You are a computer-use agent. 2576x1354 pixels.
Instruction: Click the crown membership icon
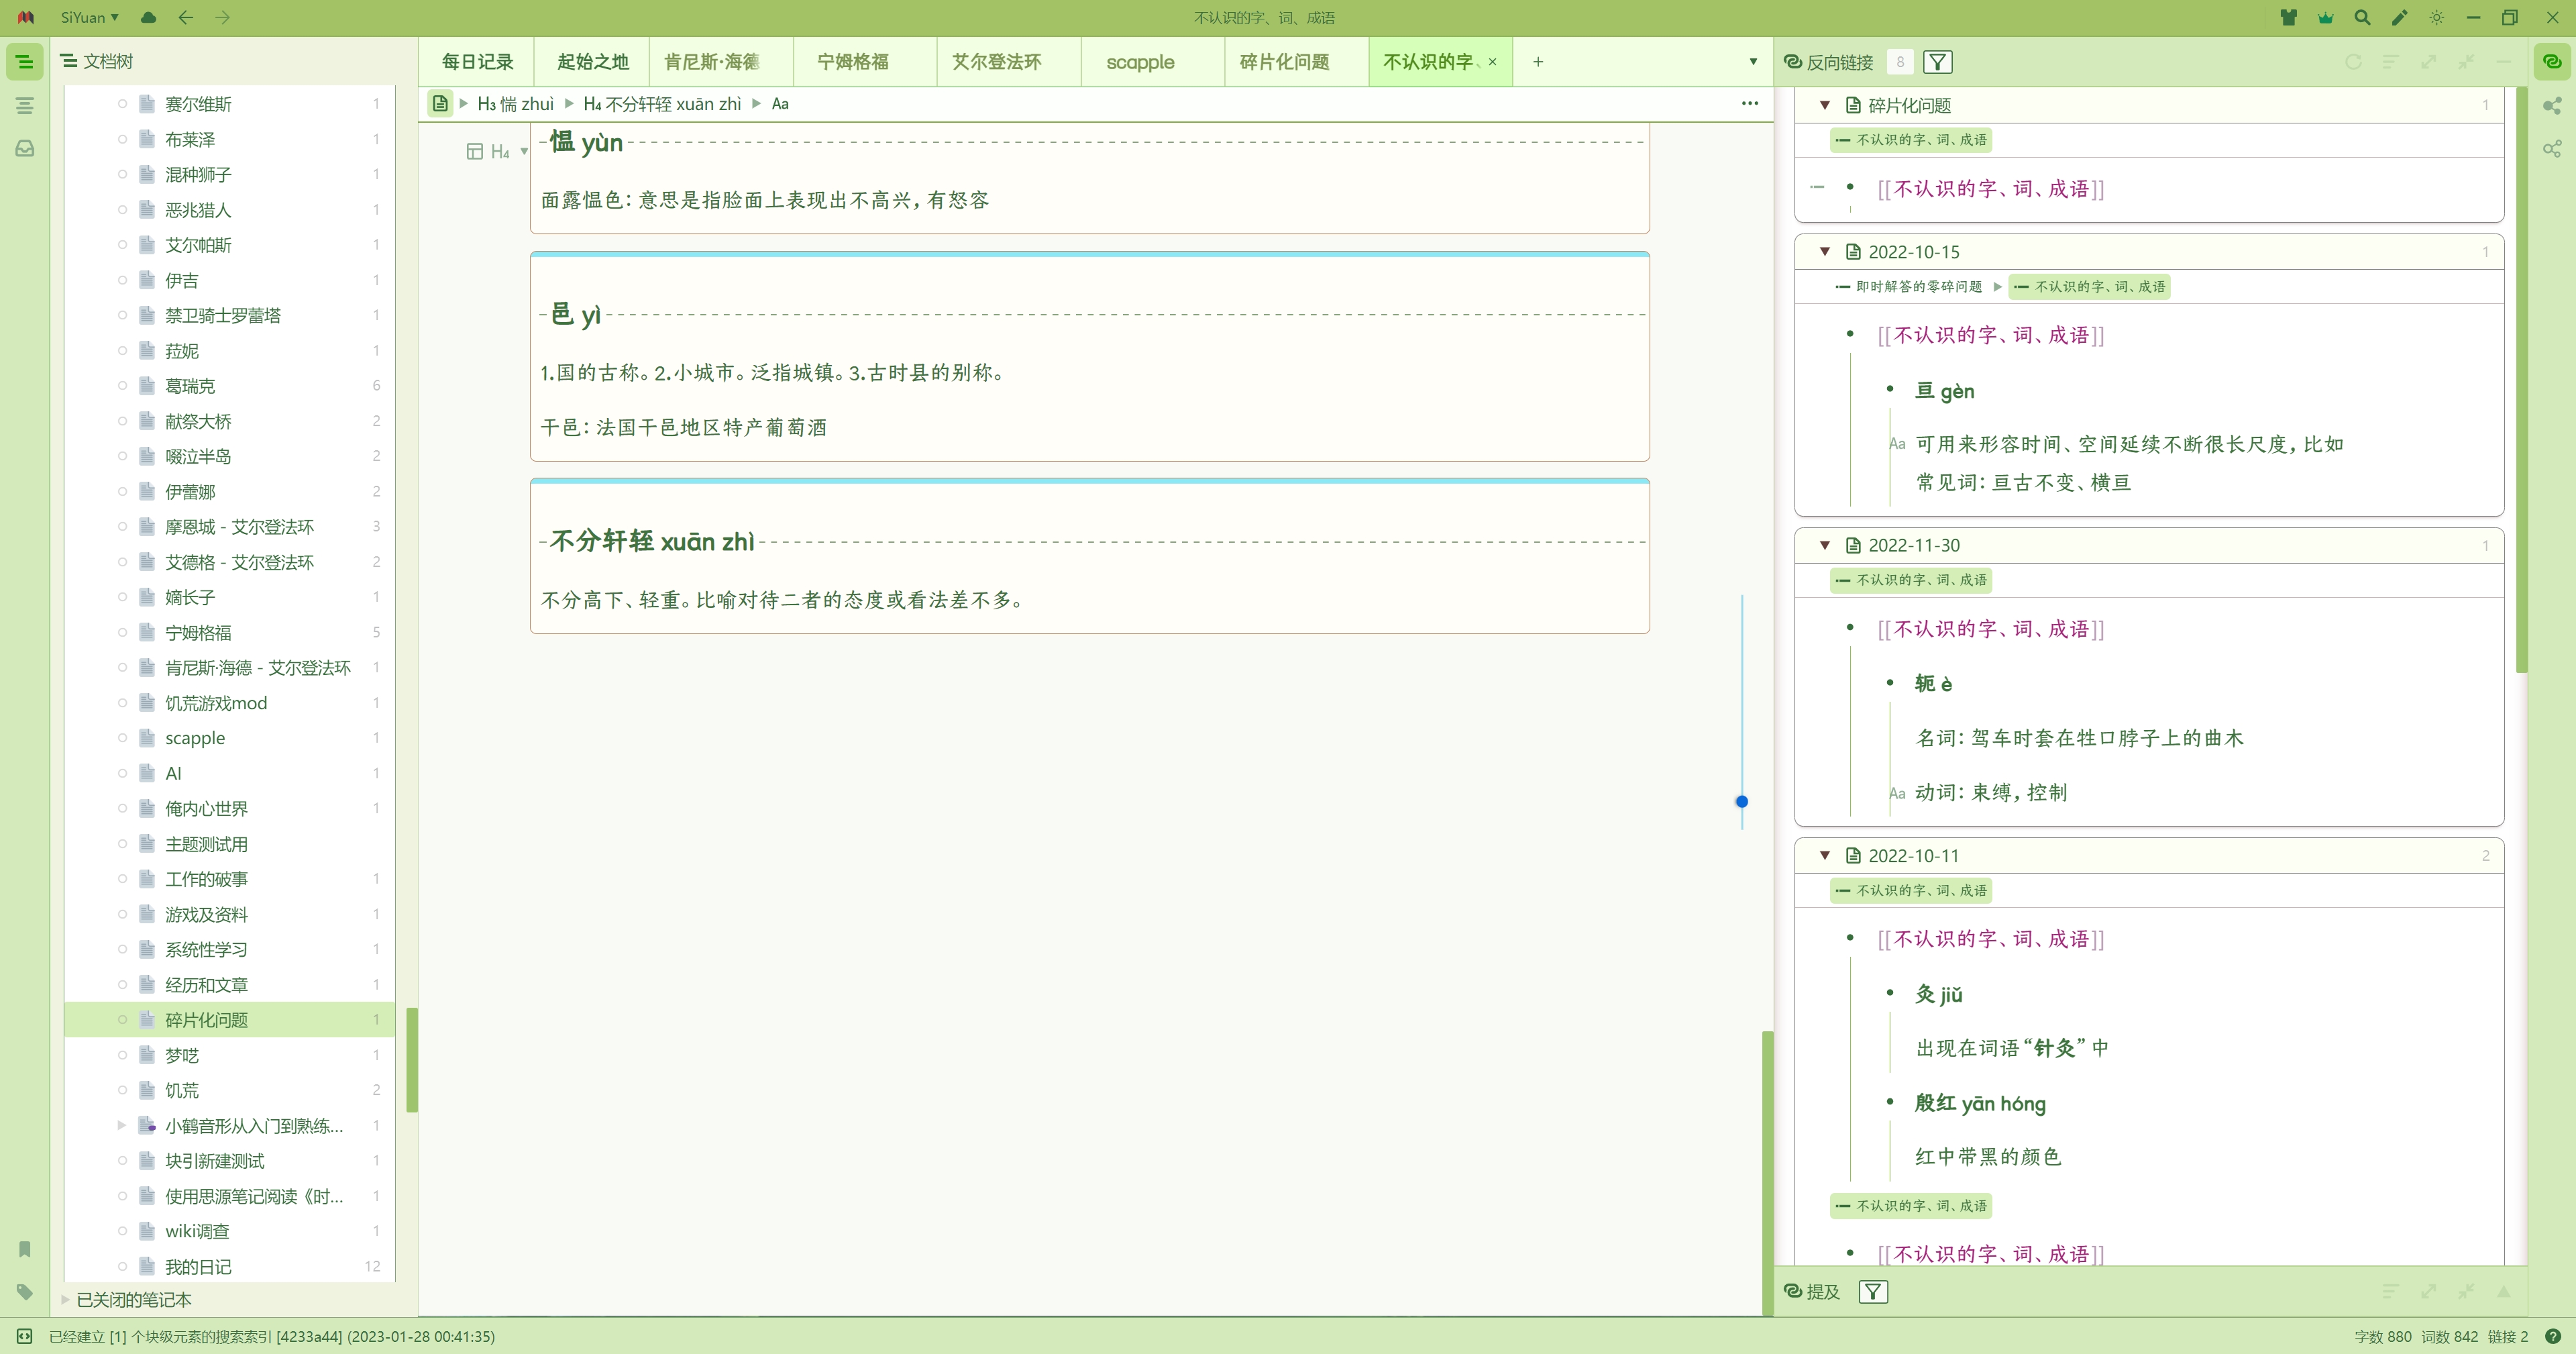[x=2325, y=17]
